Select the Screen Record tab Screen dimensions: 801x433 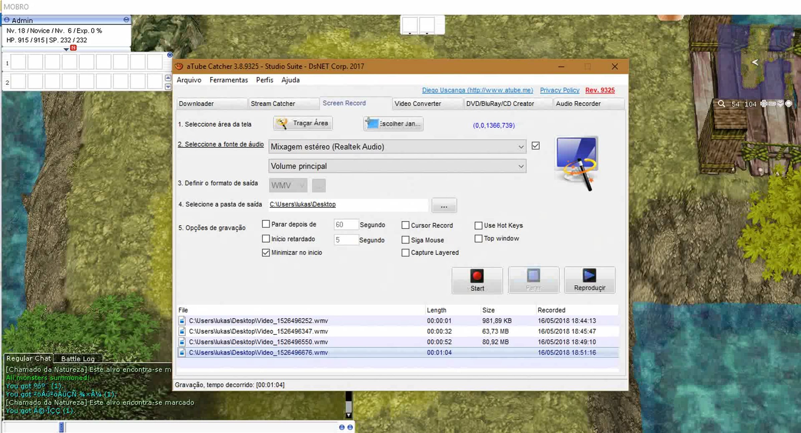[x=356, y=103]
